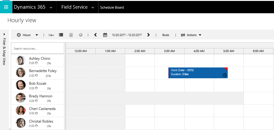Select the vertical columns view icon
274x130 pixels.
(71, 35)
